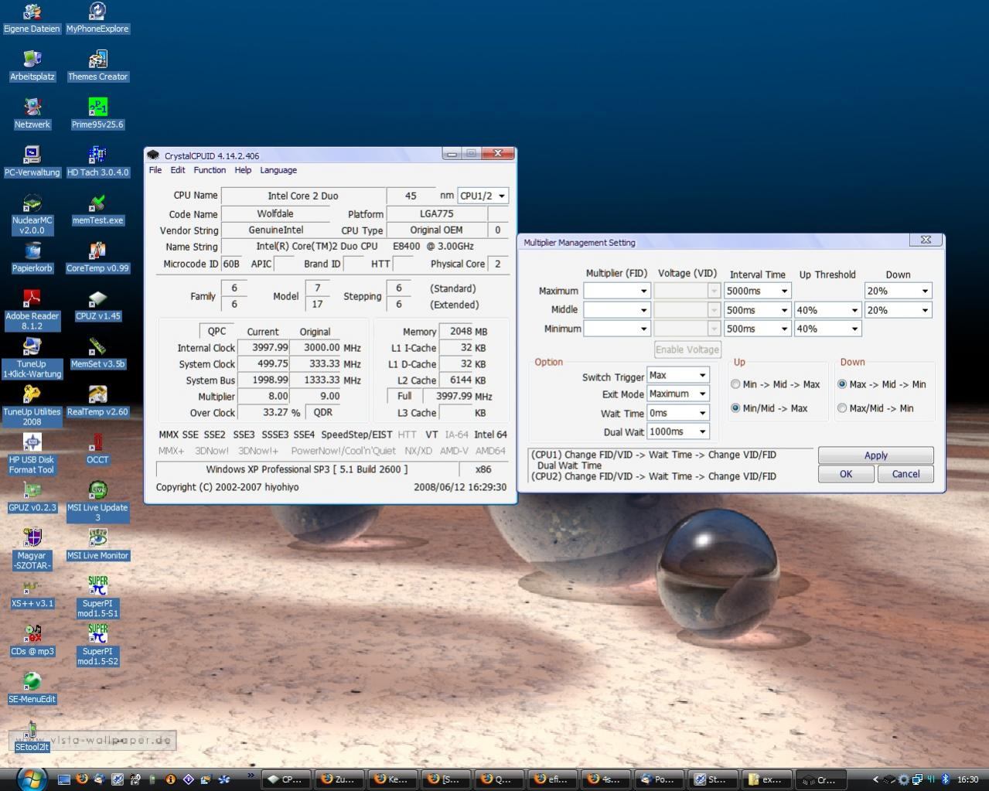Open the Language menu in CrystalCPUID
The height and width of the screenshot is (791, 989).
coord(278,170)
